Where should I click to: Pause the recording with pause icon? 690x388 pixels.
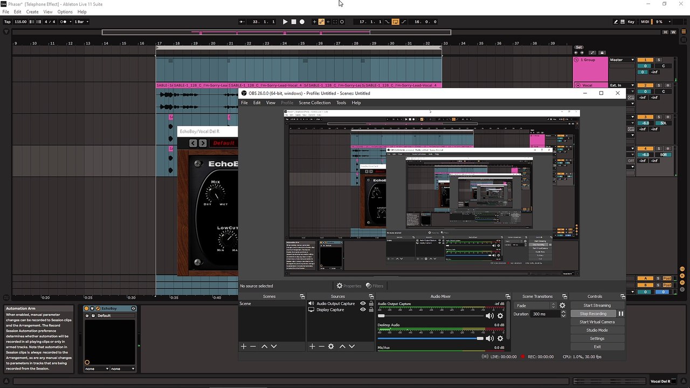point(620,314)
